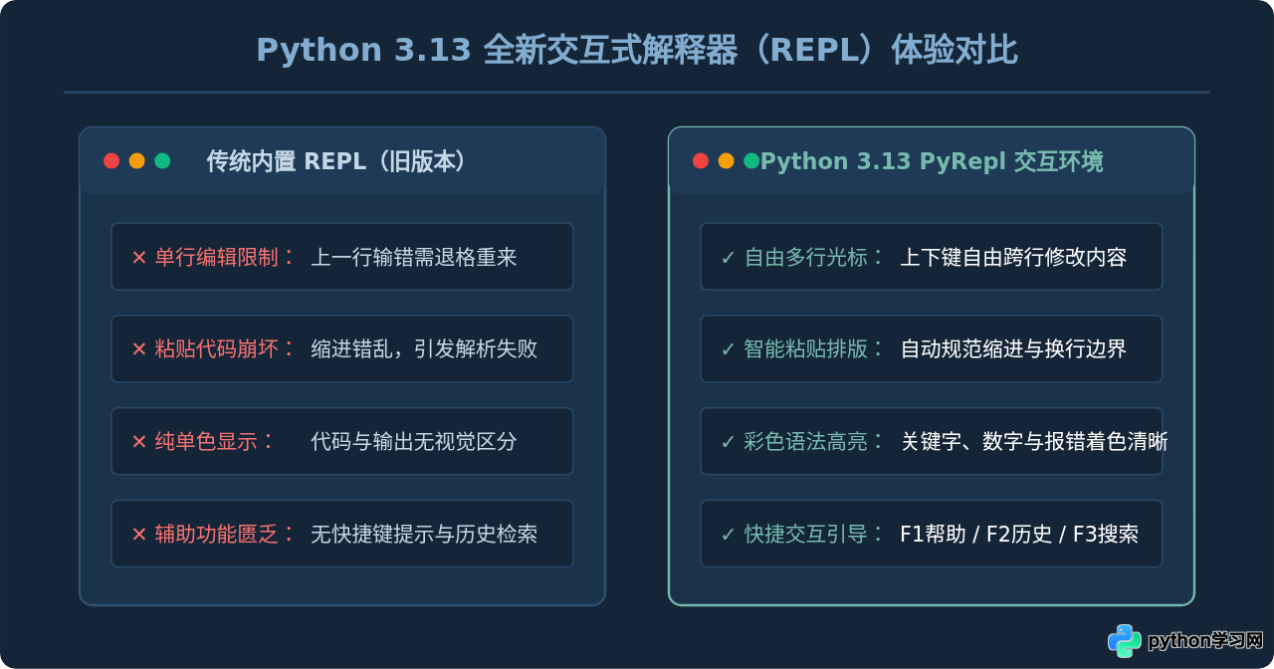The image size is (1274, 669).
Task: Click the Python logo beside python学习网
Action: tap(1125, 640)
